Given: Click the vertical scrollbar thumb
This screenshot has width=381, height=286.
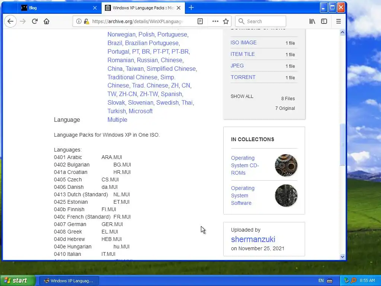Looking at the screenshot, I should coord(342,144).
